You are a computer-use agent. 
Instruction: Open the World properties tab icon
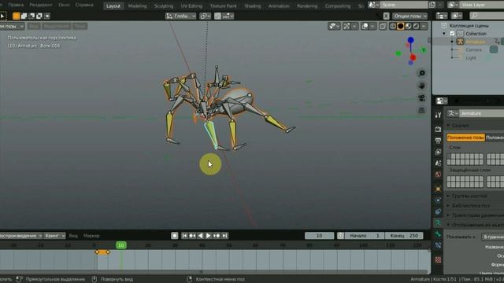coord(438,175)
